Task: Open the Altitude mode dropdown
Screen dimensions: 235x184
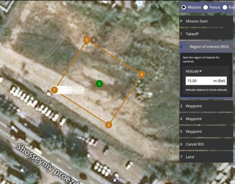Action: click(194, 71)
